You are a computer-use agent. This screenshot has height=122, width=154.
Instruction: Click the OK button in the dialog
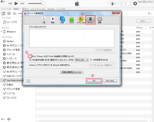pos(94,81)
